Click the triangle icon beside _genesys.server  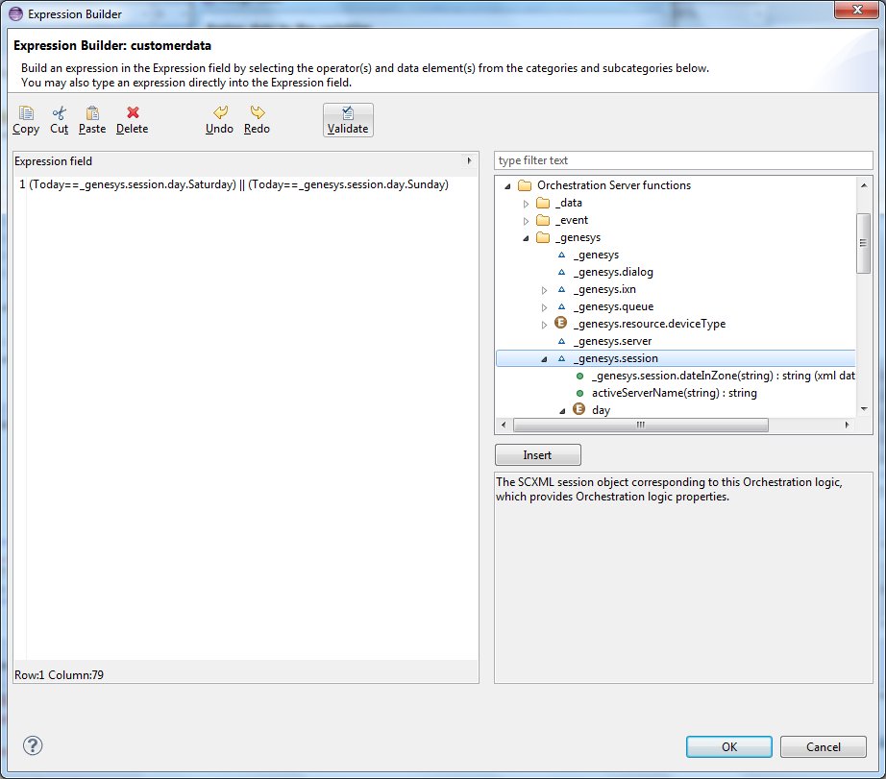click(x=561, y=341)
